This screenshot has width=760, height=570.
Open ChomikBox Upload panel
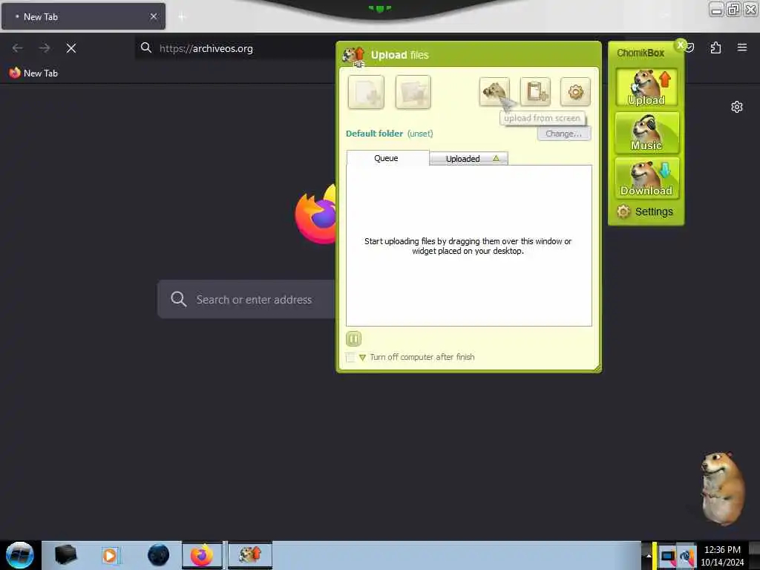(x=646, y=88)
